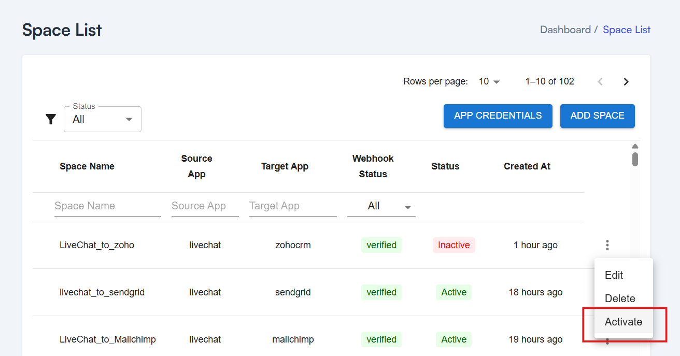Click the scrollbar up arrow
Image resolution: width=680 pixels, height=356 pixels.
635,146
